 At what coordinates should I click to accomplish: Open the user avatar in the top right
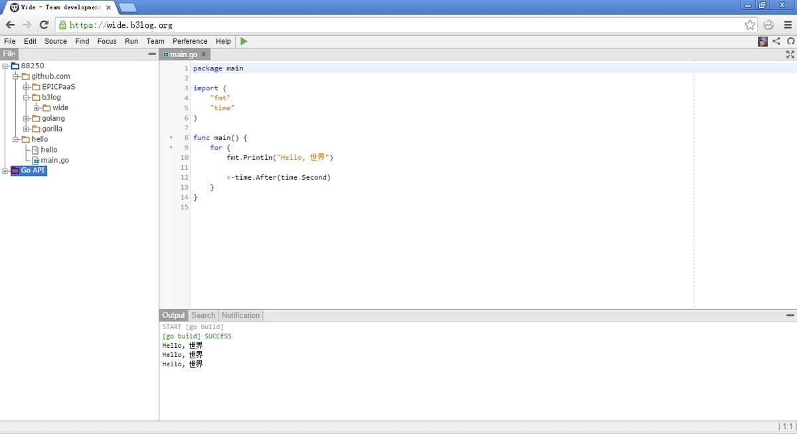tap(763, 41)
